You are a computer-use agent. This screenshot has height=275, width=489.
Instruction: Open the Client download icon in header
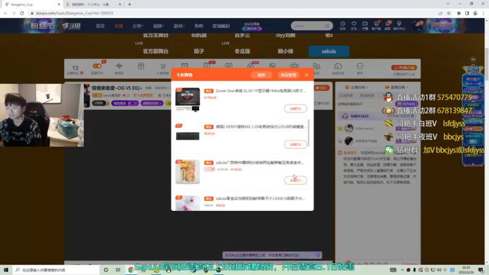pos(377,24)
